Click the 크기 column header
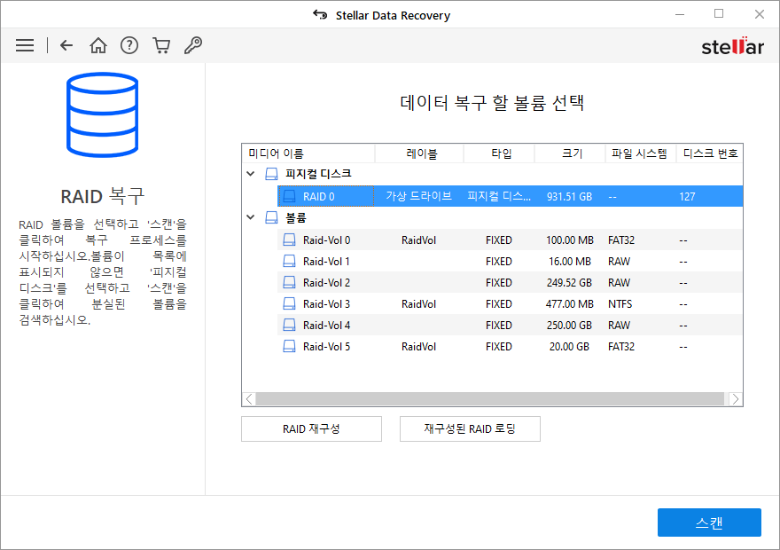The width and height of the screenshot is (780, 550). (570, 153)
